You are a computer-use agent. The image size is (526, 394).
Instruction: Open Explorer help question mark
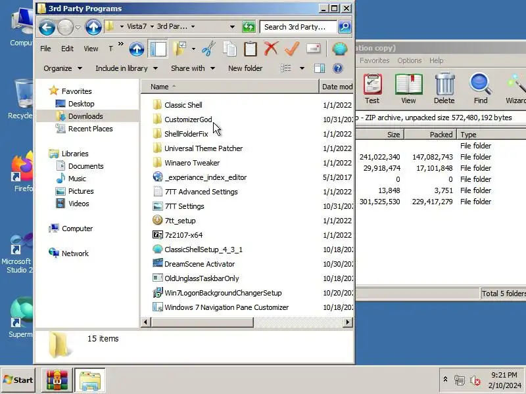pos(338,68)
